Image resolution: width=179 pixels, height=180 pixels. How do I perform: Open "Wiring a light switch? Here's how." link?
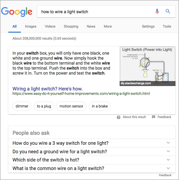coord(47,89)
